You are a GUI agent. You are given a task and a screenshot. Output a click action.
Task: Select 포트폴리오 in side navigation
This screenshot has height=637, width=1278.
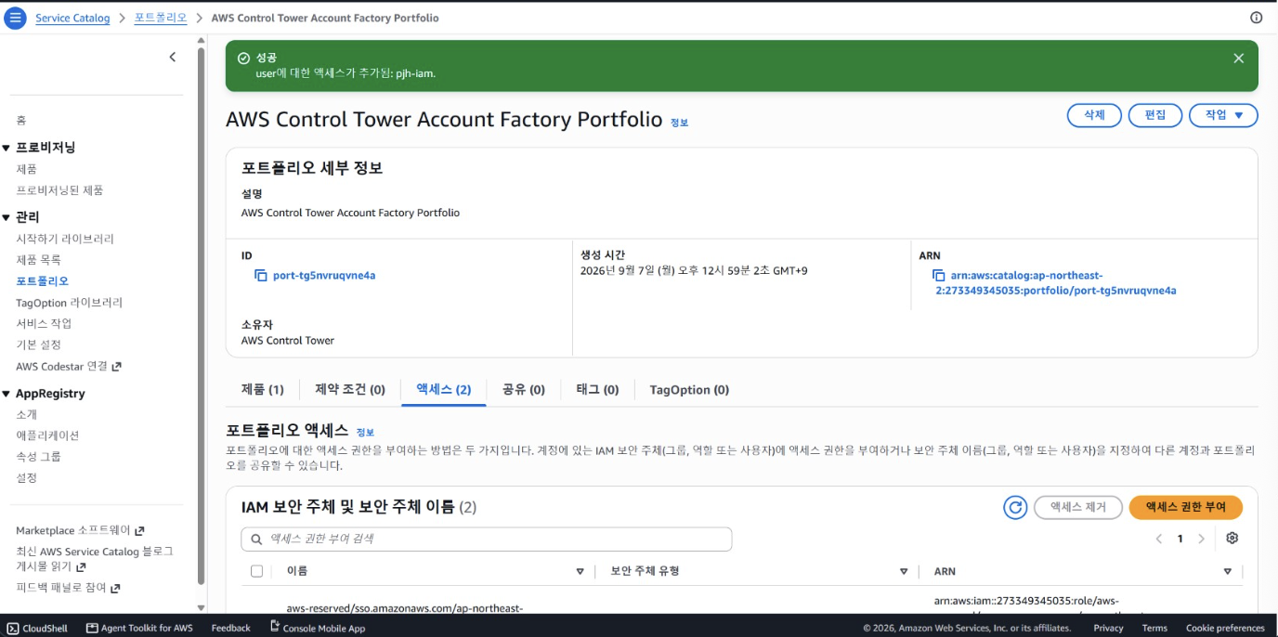pos(42,281)
